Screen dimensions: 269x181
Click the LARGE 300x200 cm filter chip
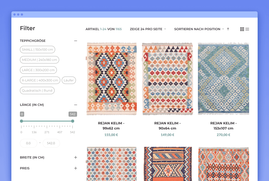coord(38,70)
